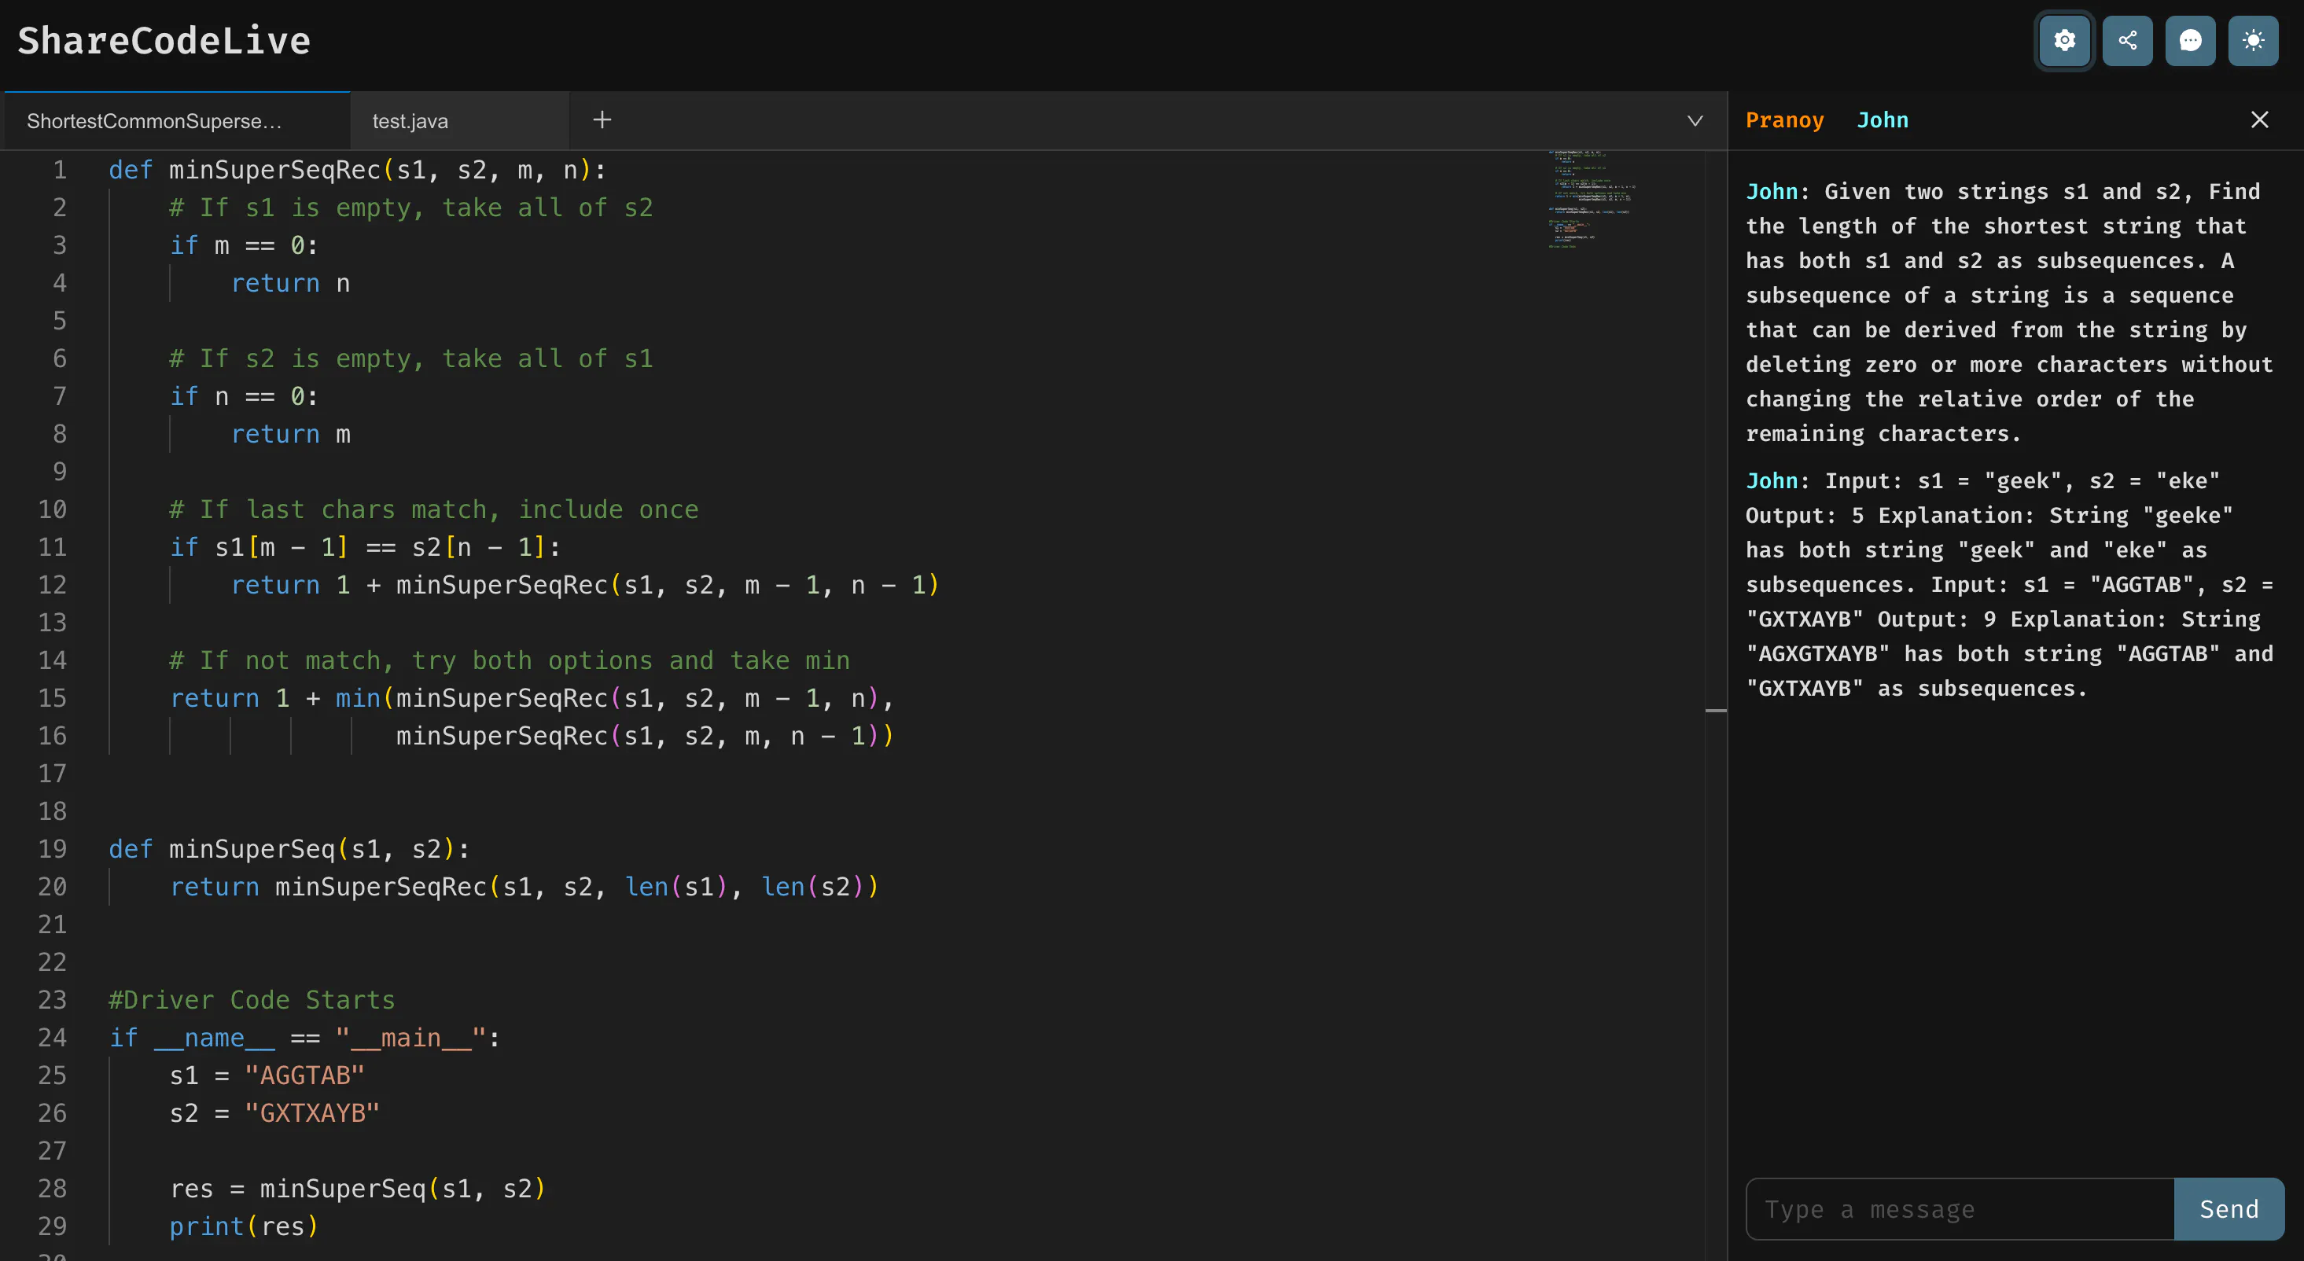Send the chat message
The image size is (2304, 1261).
pos(2229,1209)
